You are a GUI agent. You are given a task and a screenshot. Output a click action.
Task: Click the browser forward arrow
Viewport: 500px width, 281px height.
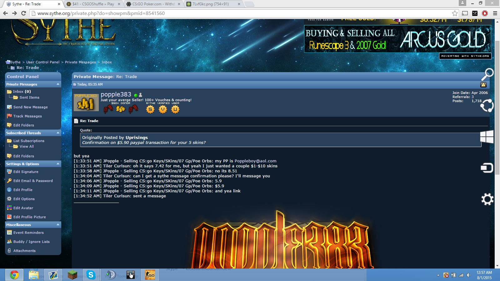14,13
